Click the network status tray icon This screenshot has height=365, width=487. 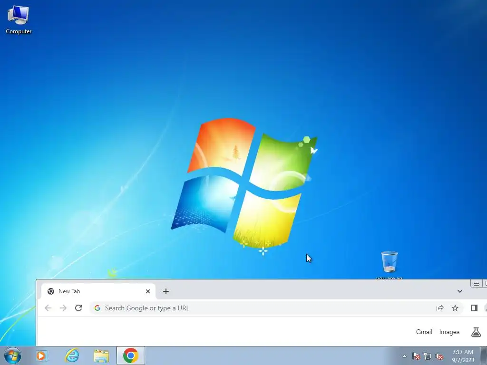pos(428,356)
